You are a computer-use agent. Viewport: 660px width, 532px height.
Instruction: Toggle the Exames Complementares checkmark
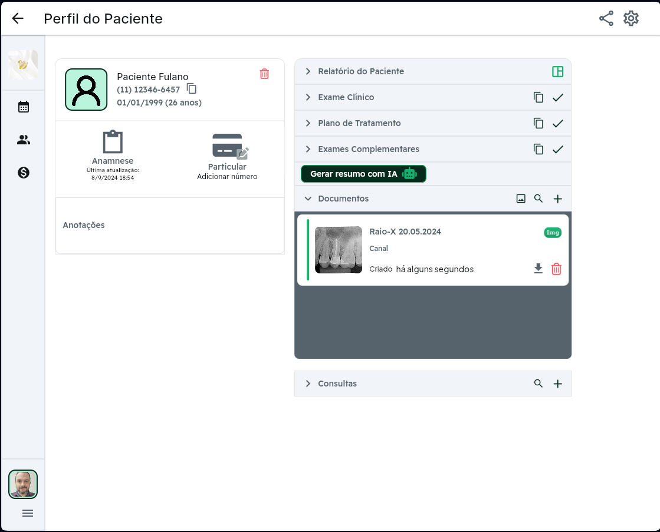558,149
